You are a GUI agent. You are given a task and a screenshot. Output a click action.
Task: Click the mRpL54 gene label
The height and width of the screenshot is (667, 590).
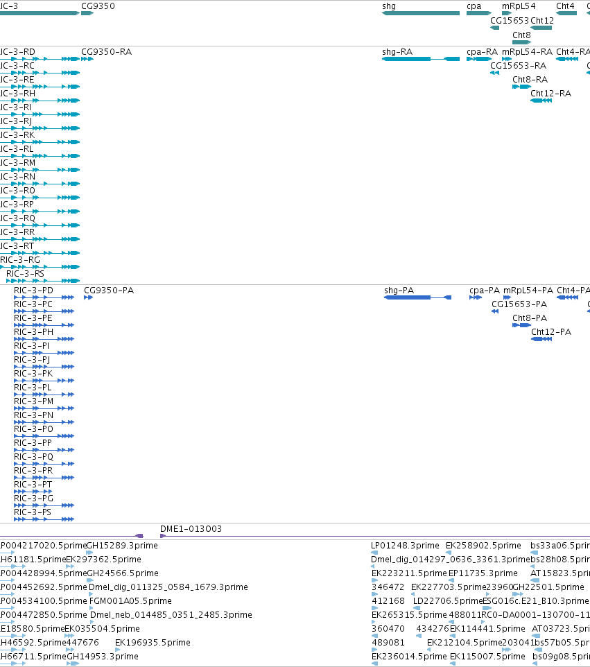[x=519, y=6]
